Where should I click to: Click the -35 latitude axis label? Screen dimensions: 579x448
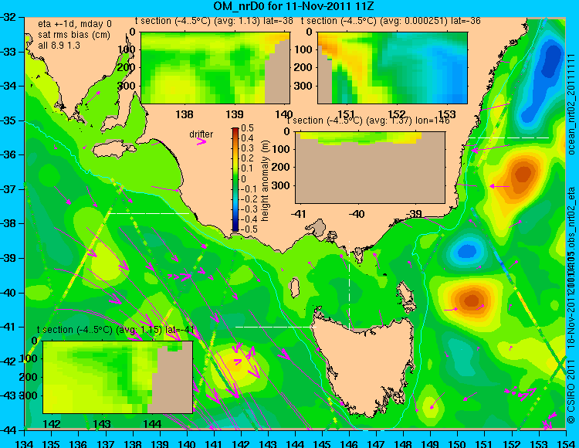point(8,120)
